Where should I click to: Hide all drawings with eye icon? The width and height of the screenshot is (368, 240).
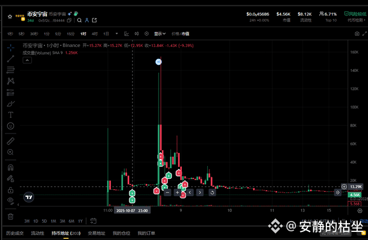point(11,201)
